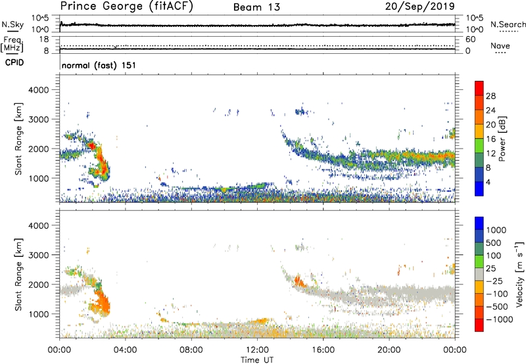Click '2000' on the power panel axis
The height and width of the screenshot is (364, 526).
[x=38, y=148]
